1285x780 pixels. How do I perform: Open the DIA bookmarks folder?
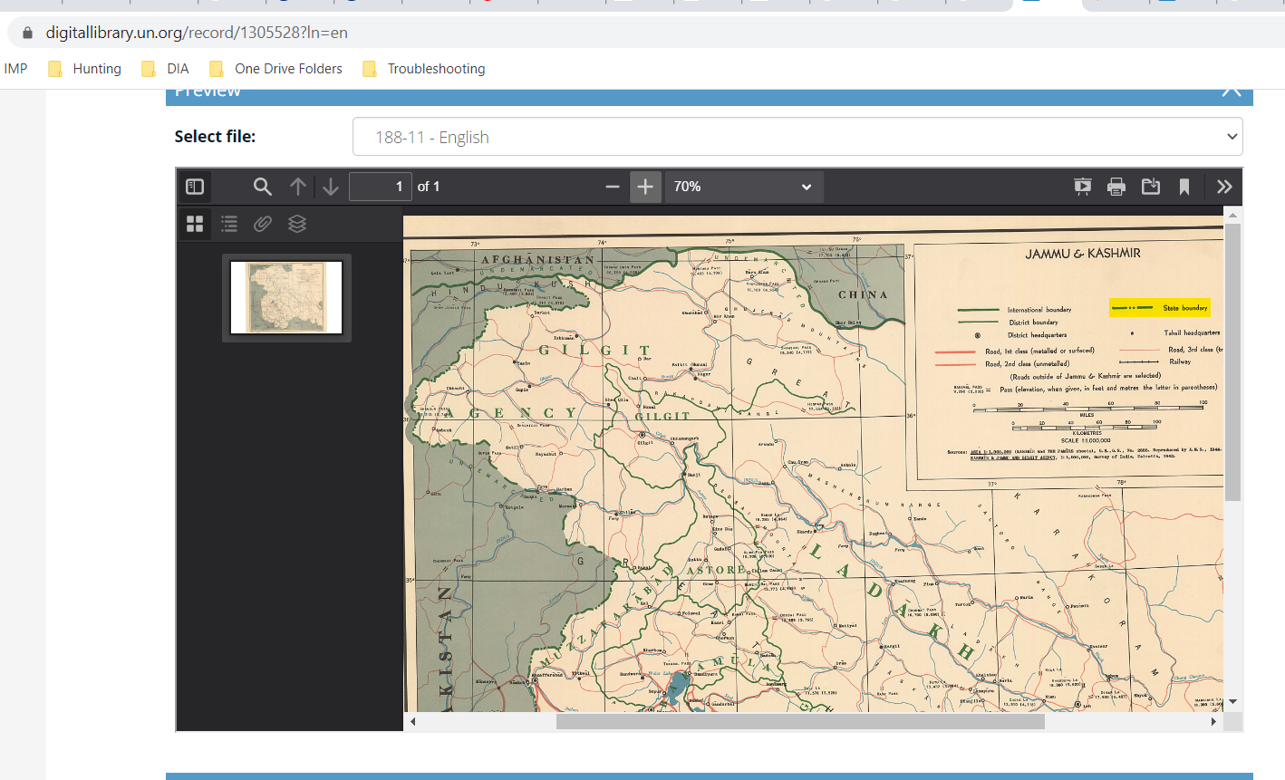point(165,69)
